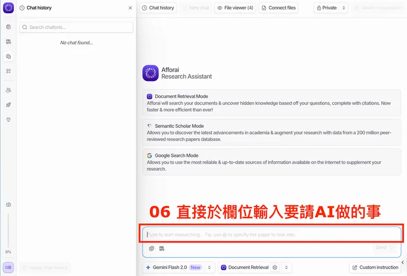The width and height of the screenshot is (407, 276).
Task: Click the heart badge icon in the left sidebar
Action: (8, 120)
